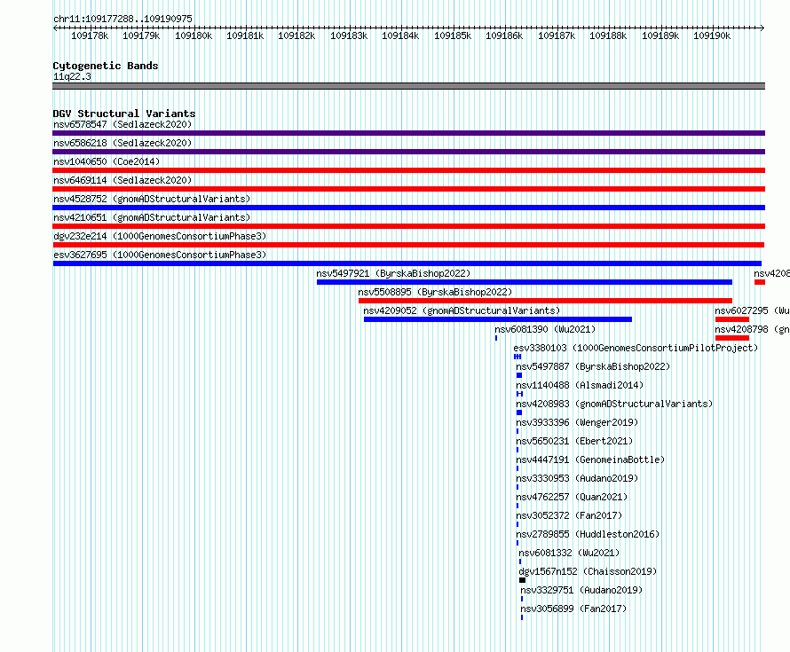Select the blue bar under nsv4209052
The height and width of the screenshot is (652, 790).
[498, 319]
